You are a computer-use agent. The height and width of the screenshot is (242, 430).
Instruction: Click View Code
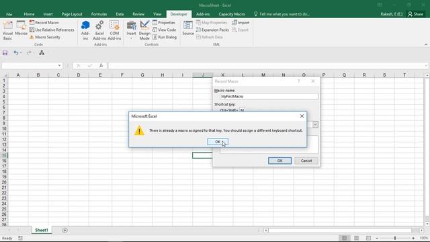[164, 30]
